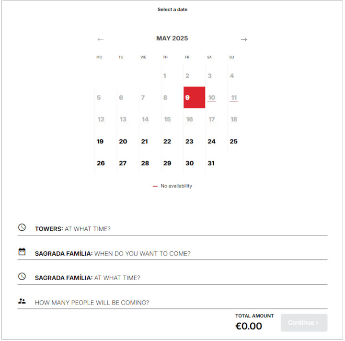The width and height of the screenshot is (345, 341).
Task: Click the clock icon beside Towers time
Action: pyautogui.click(x=22, y=227)
